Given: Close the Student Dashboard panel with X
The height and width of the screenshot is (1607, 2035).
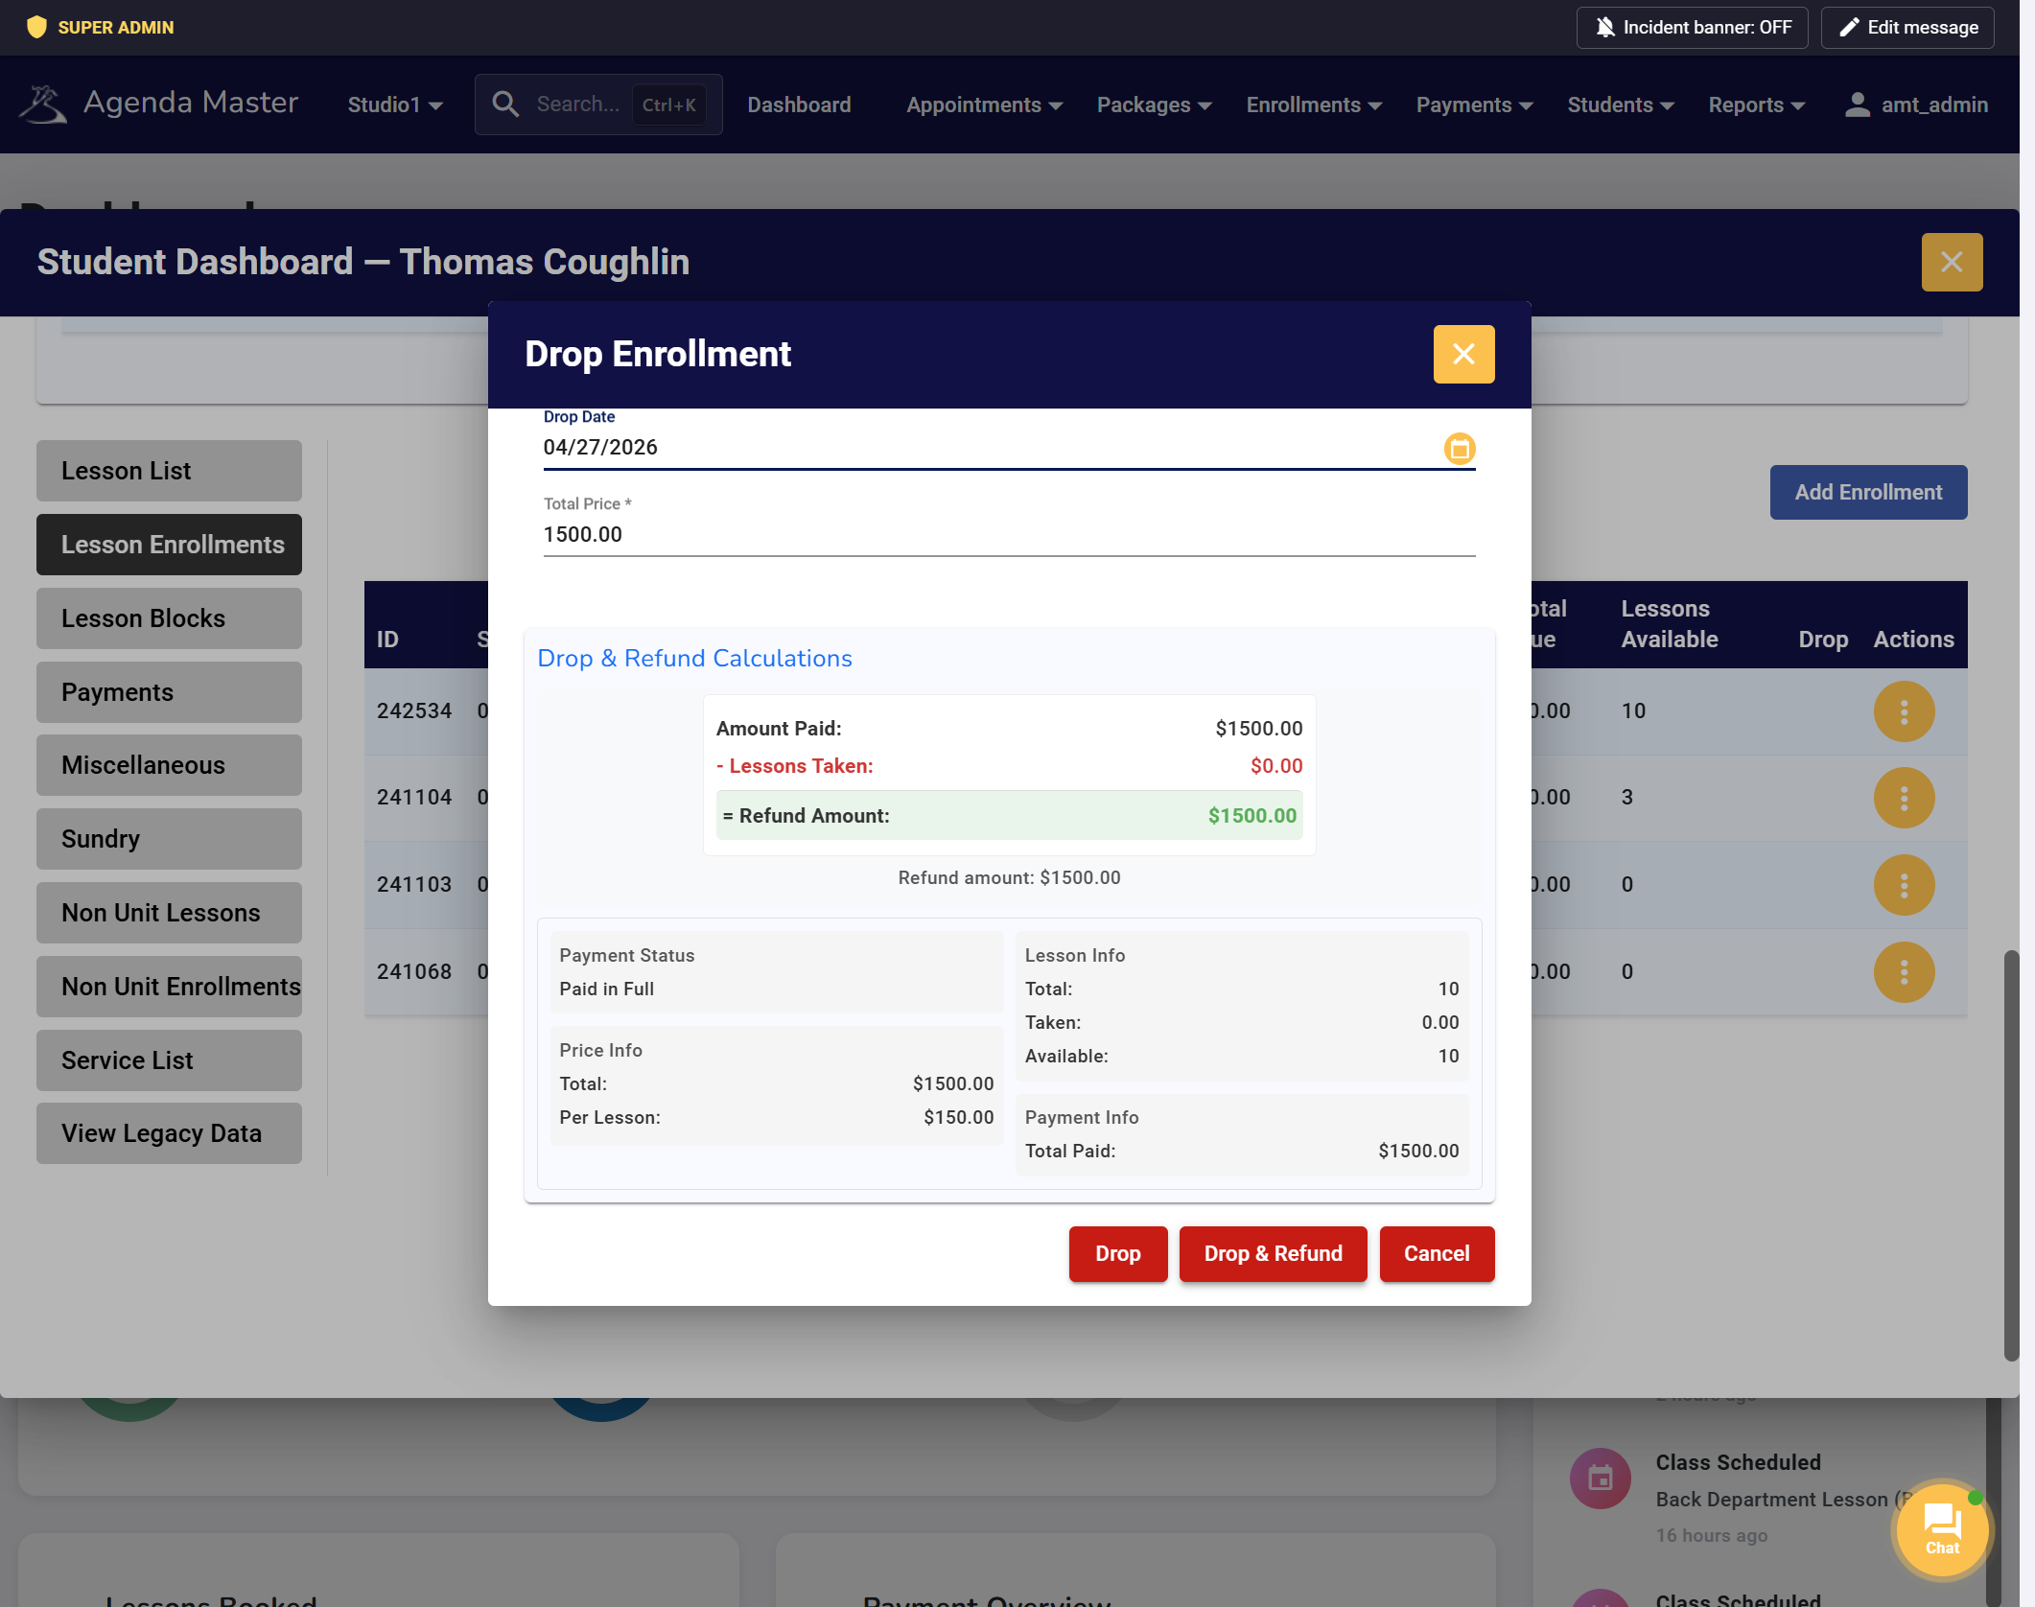Looking at the screenshot, I should point(1952,262).
